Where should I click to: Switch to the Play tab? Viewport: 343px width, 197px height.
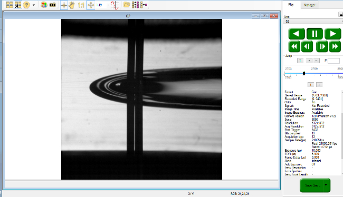pos(291,5)
